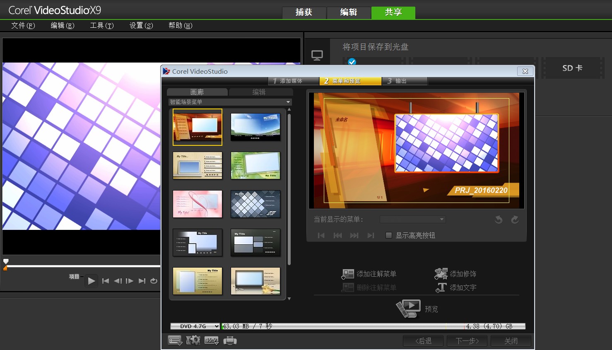
Task: Pick the pink swirl menu template
Action: click(x=198, y=204)
